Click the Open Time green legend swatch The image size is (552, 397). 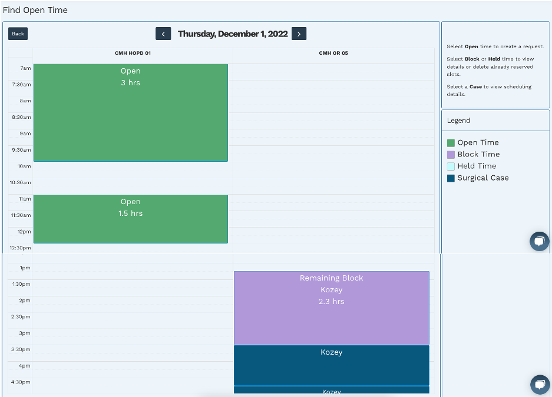451,143
